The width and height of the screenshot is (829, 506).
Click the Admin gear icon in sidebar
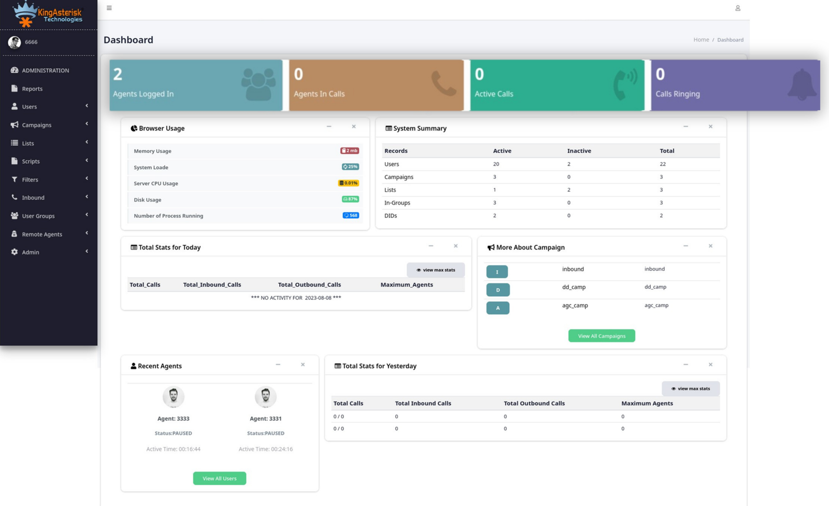(15, 252)
